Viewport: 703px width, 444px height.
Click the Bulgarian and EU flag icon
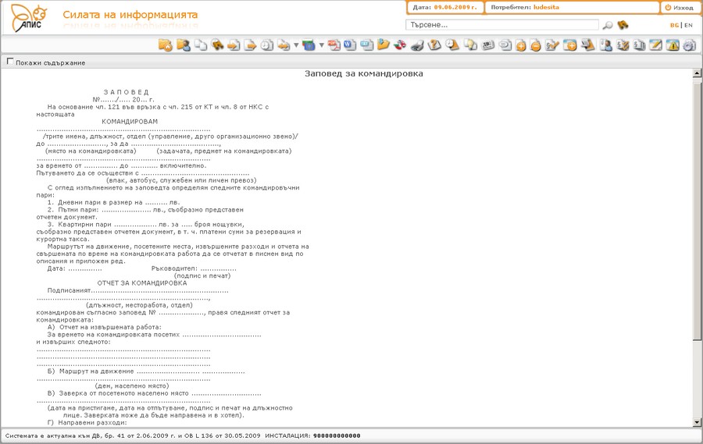click(309, 44)
